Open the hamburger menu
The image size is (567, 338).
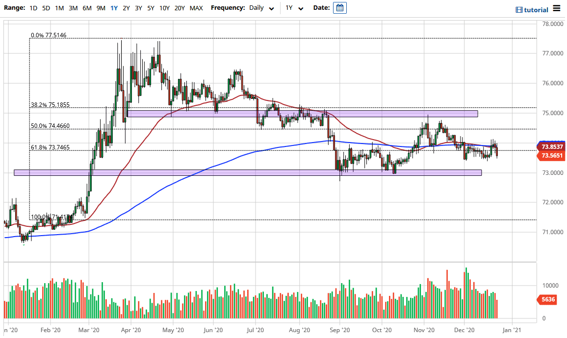pyautogui.click(x=558, y=8)
